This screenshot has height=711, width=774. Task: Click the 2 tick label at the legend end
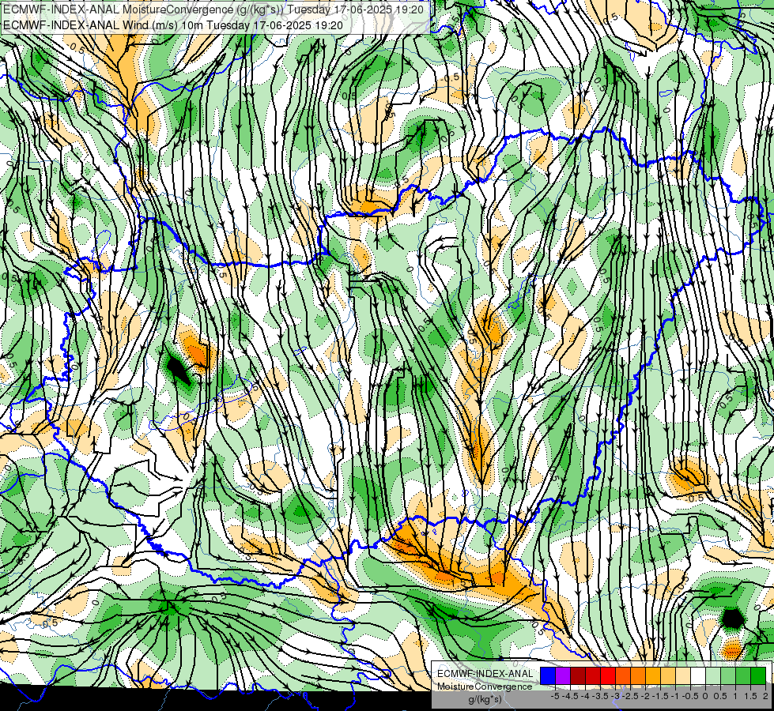click(x=765, y=696)
